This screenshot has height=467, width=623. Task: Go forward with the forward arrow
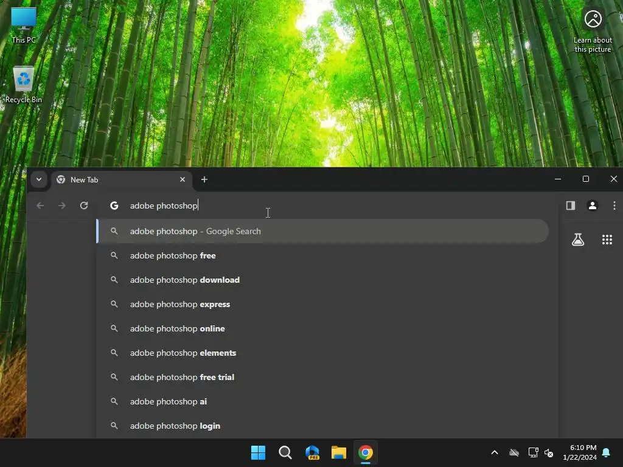pos(61,206)
